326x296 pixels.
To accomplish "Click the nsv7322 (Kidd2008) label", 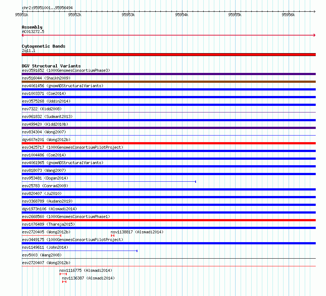I will [x=42, y=109].
